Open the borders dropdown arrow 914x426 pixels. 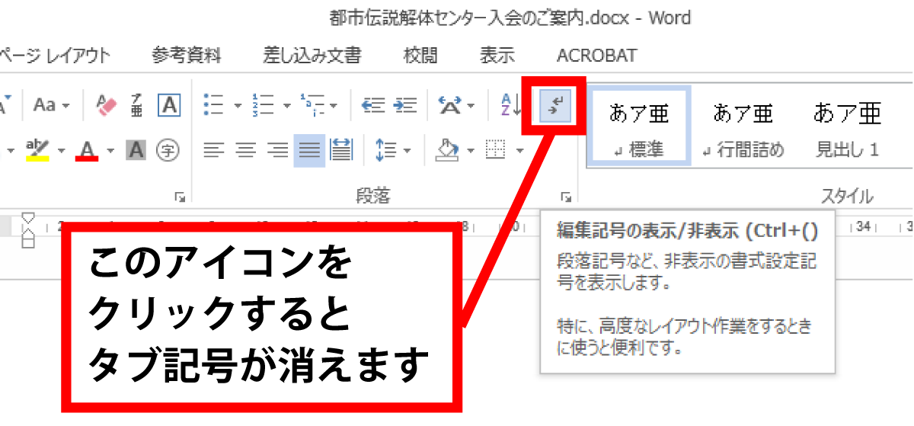tap(519, 151)
